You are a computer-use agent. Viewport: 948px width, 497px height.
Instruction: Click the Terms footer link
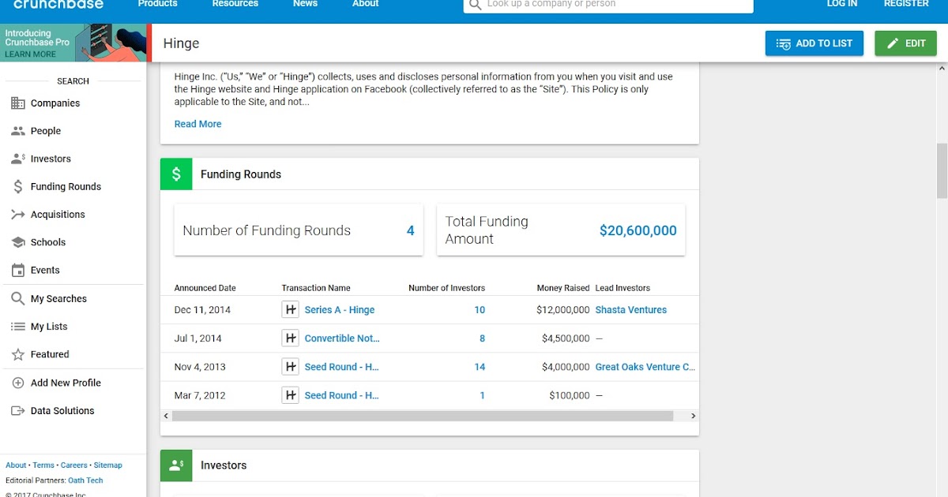pyautogui.click(x=43, y=465)
